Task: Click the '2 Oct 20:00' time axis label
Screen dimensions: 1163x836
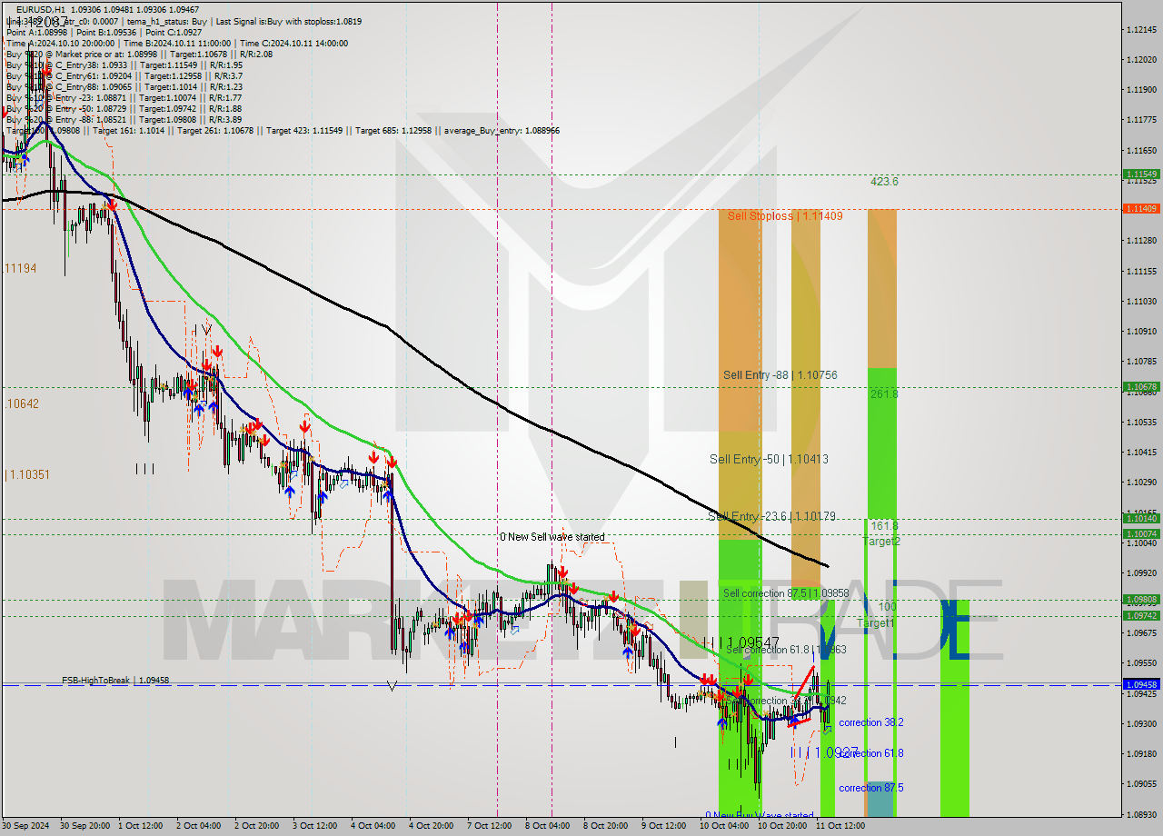Action: pyautogui.click(x=257, y=826)
